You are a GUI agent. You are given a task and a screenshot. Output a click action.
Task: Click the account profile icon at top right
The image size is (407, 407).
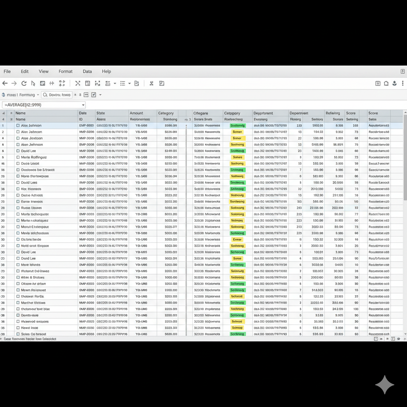tap(395, 83)
